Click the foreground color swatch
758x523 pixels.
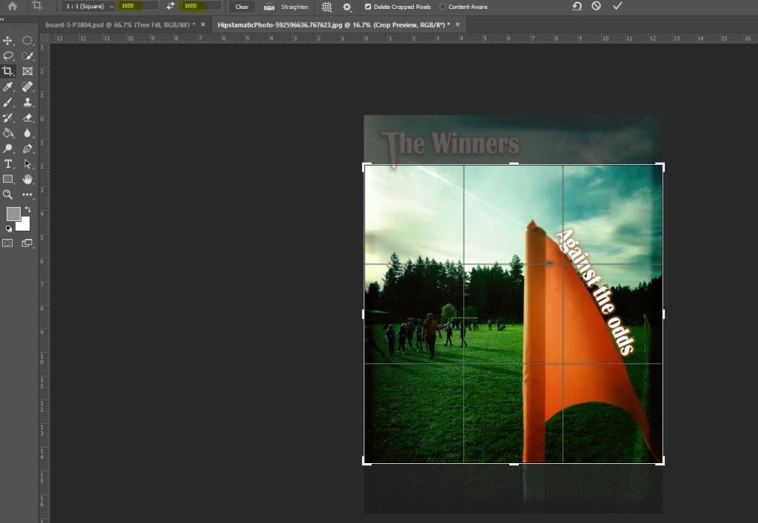[x=13, y=214]
